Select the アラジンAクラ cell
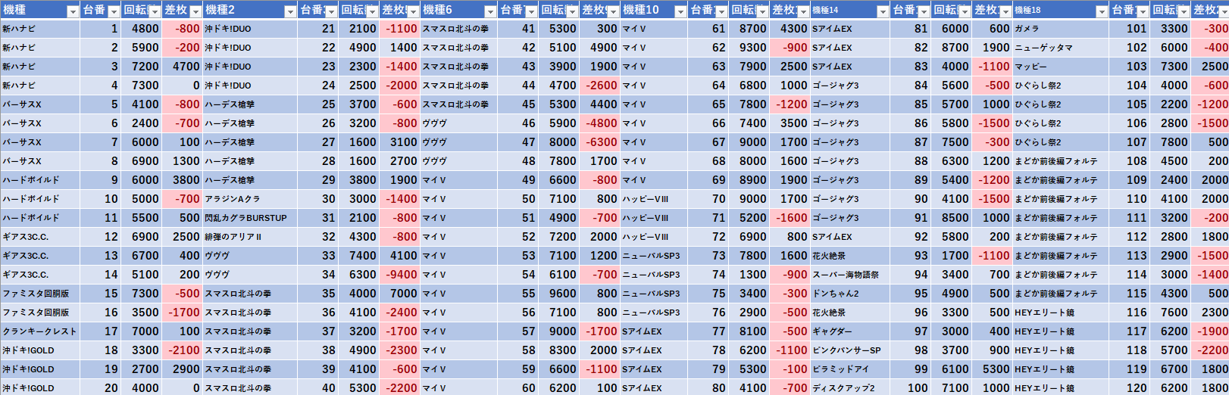The image size is (1229, 395). [250, 199]
